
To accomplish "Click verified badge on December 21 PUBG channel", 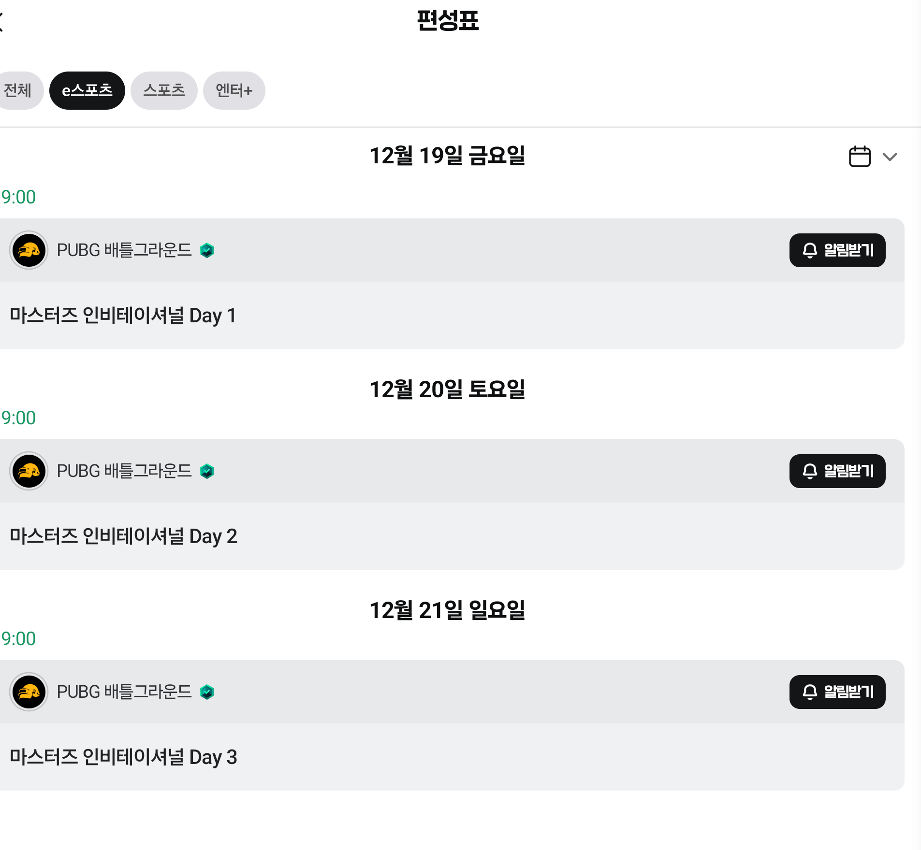I will [x=207, y=692].
